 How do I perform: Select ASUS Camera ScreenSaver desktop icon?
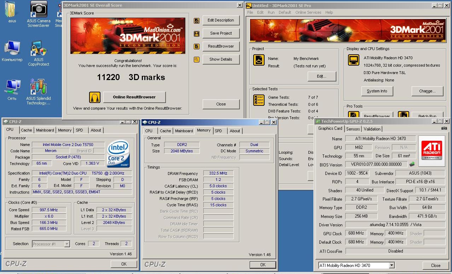tap(39, 14)
